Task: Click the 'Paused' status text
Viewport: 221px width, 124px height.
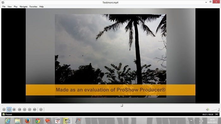Action: point(9,115)
